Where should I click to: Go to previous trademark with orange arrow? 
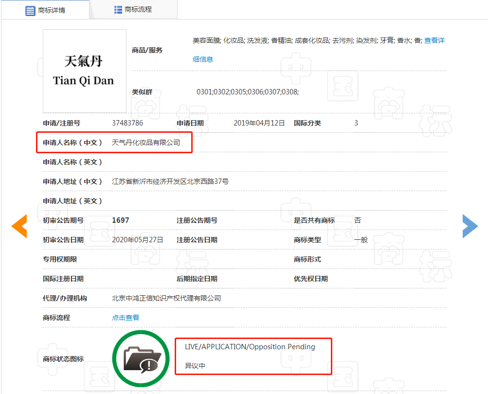[x=19, y=226]
